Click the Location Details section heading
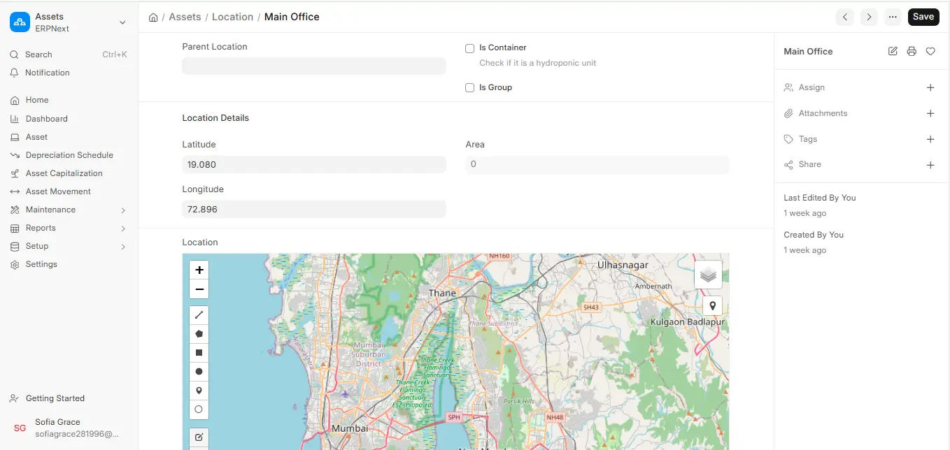The height and width of the screenshot is (450, 950). tap(215, 118)
